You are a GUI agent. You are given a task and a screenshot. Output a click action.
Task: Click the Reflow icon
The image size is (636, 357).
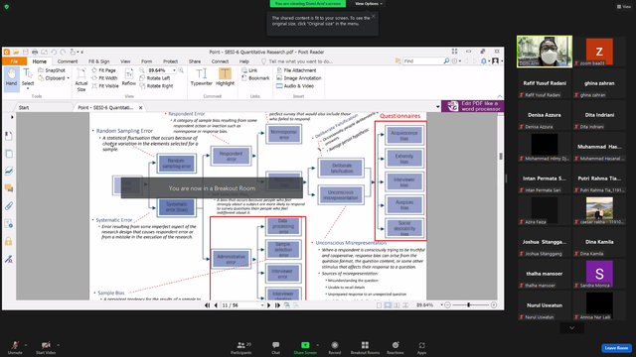pyautogui.click(x=128, y=77)
